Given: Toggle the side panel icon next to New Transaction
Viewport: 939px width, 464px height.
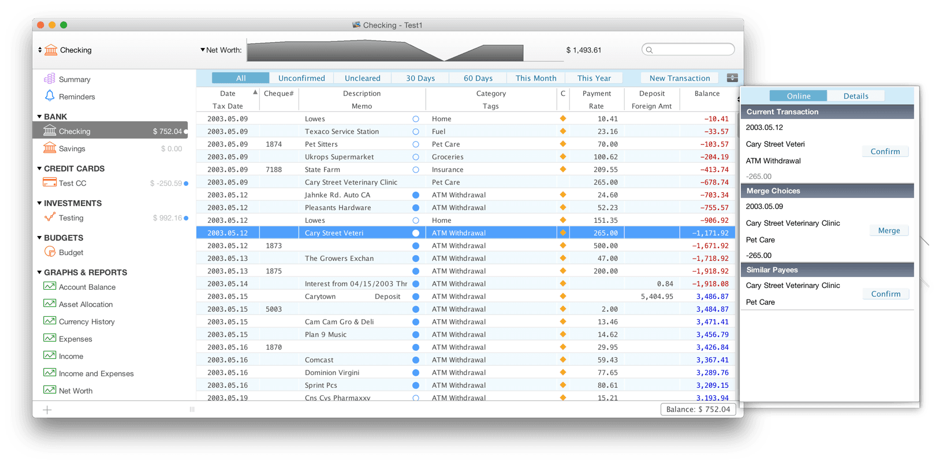Looking at the screenshot, I should tap(732, 78).
